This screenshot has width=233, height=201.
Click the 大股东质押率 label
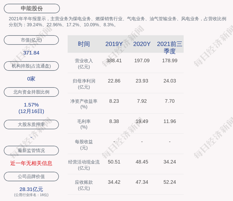point(31,124)
